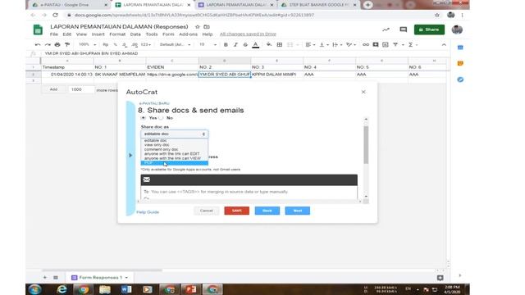Viewport: 525px width, 295px height.
Task: Insert a comment from toolbar
Action: 376,44
